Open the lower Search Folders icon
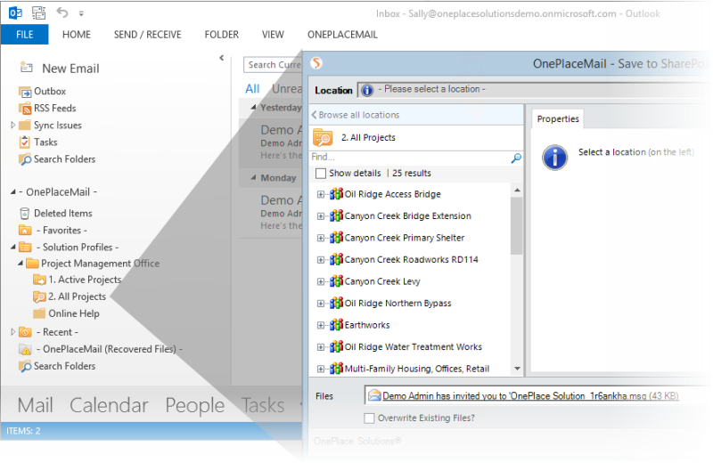 [25, 366]
